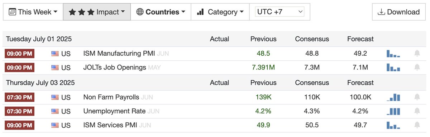This screenshot has width=430, height=137.
Task: Expand the Countries filter dropdown
Action: [161, 12]
